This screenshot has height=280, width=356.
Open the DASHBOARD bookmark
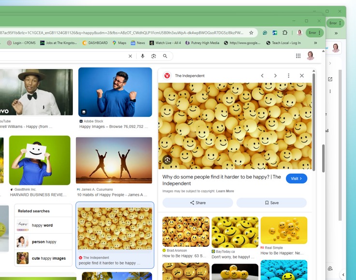[95, 43]
